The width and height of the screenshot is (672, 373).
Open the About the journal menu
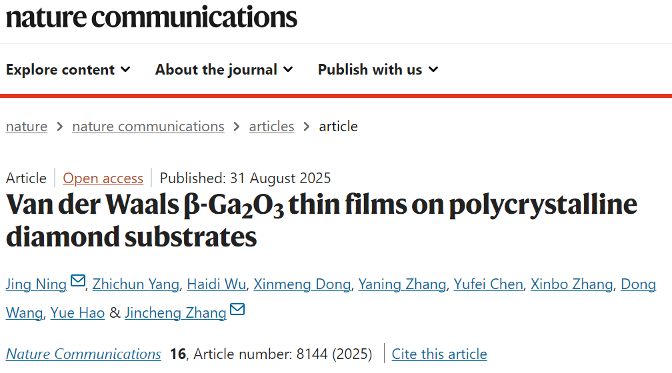point(224,69)
